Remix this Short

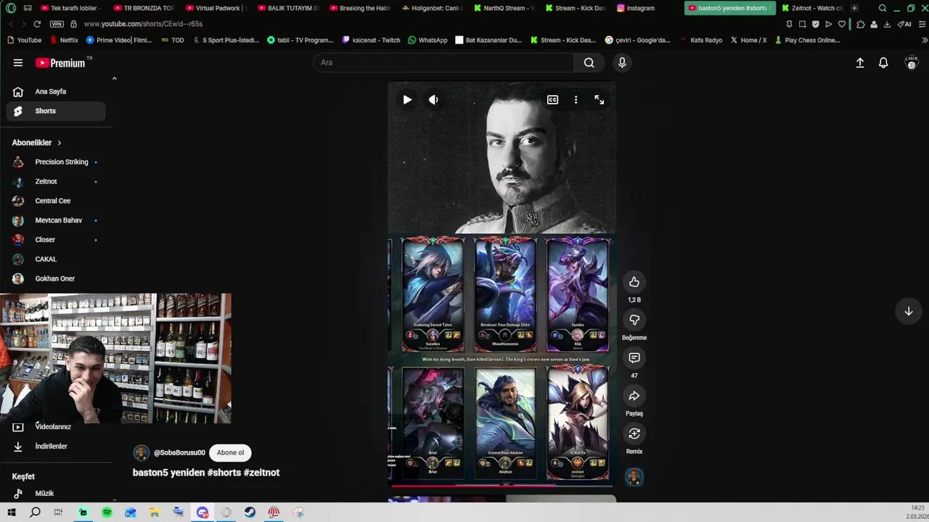(634, 434)
